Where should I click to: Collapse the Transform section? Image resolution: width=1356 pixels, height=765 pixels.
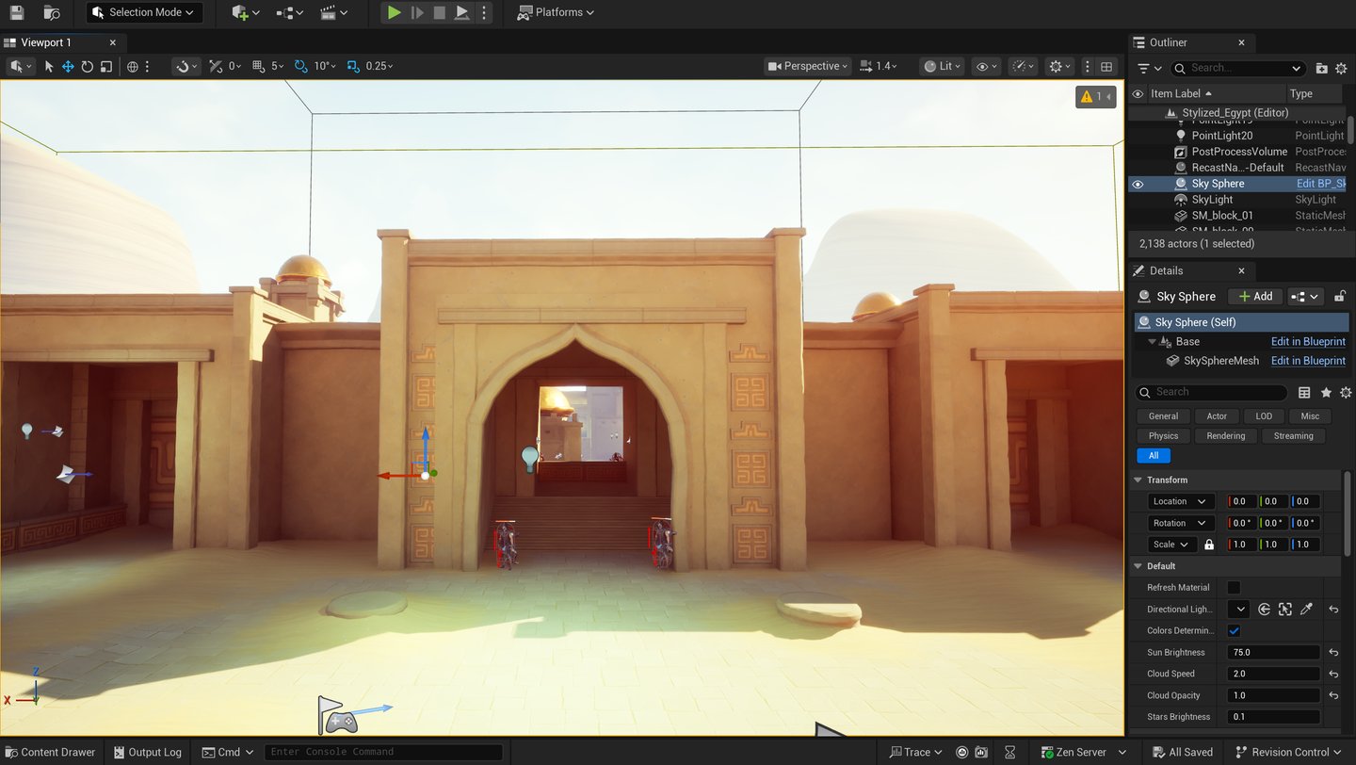tap(1138, 480)
